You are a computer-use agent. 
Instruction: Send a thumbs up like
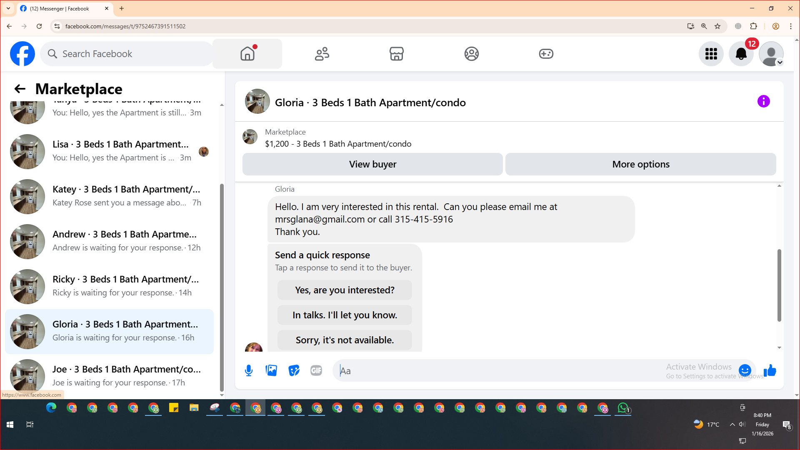point(770,370)
